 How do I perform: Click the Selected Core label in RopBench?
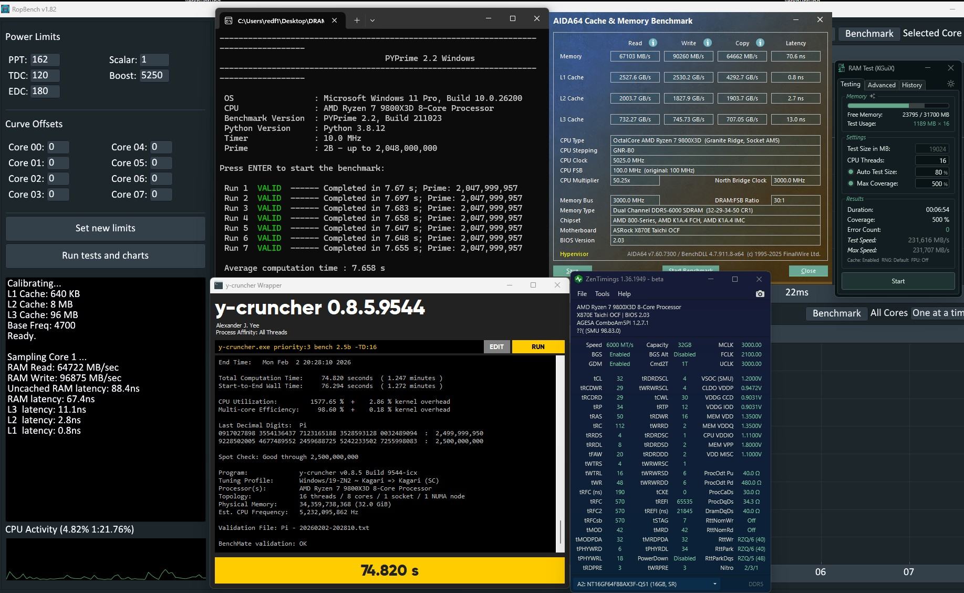[932, 33]
